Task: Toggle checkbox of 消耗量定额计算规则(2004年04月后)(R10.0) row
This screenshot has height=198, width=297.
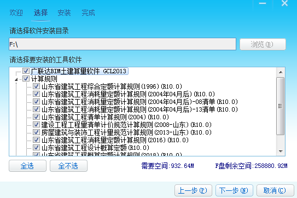Action: [36, 94]
